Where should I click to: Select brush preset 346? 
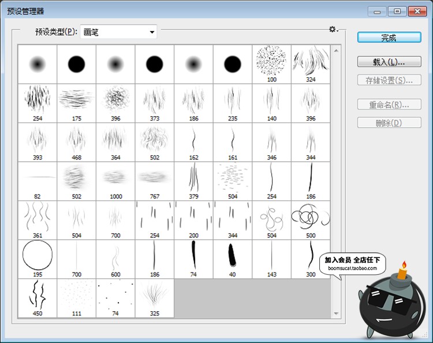click(x=271, y=142)
